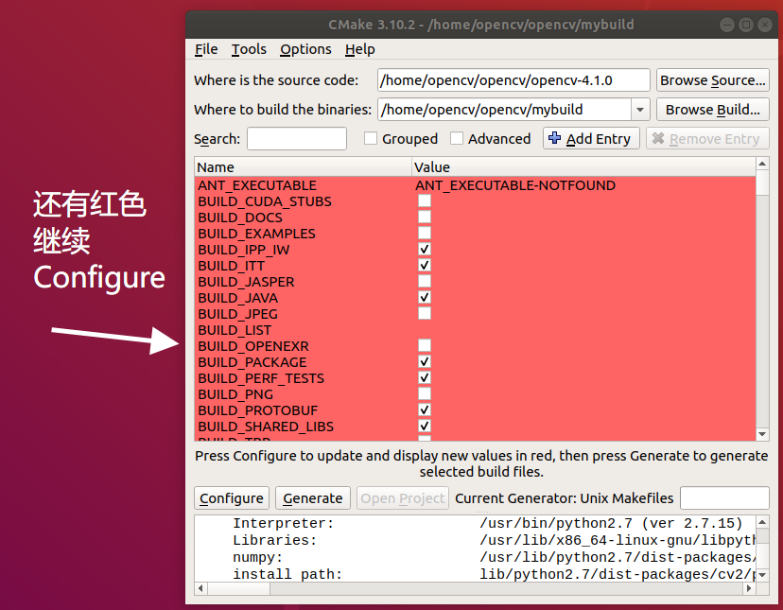Screen dimensions: 783x610
Task: Click the output log scroll-down arrow
Action: (762, 575)
